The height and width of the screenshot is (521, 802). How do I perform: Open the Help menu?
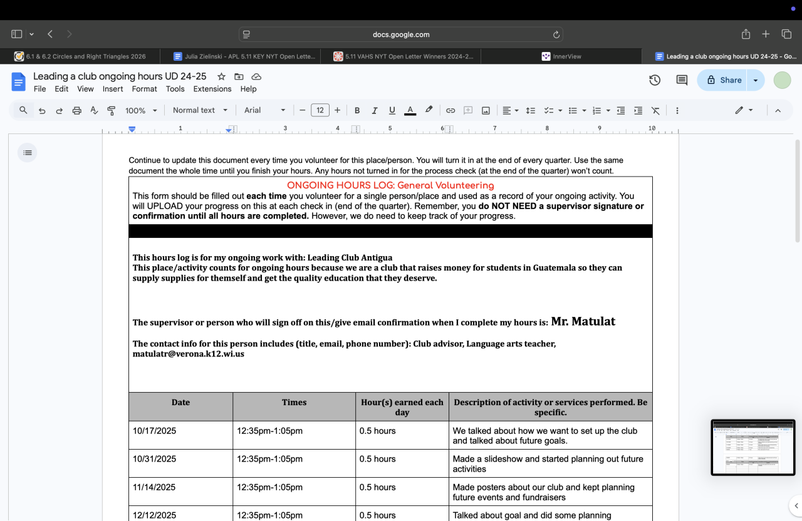pos(249,89)
